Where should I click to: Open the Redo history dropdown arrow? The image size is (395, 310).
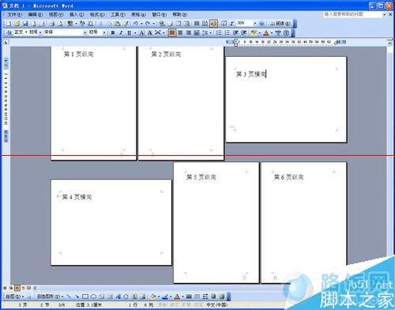pyautogui.click(x=154, y=24)
